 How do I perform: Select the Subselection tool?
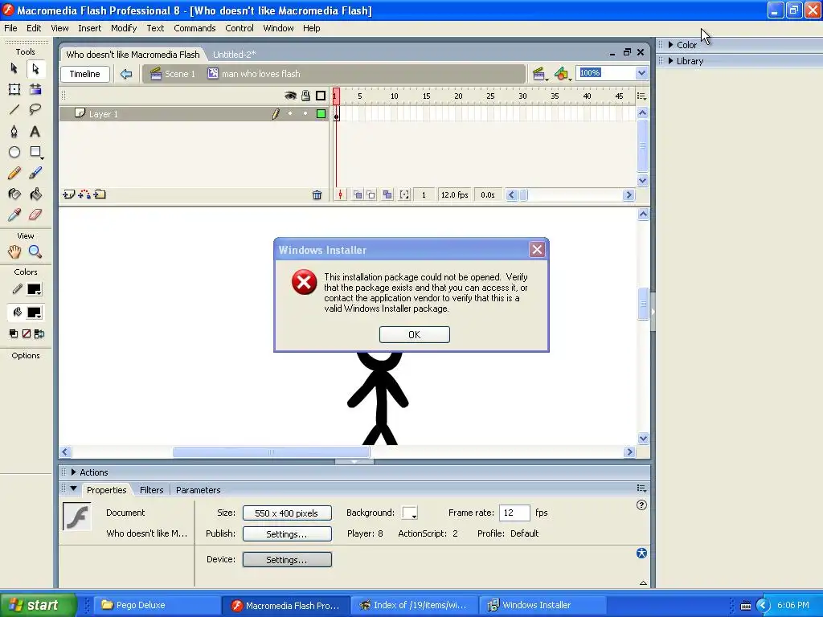coord(35,69)
